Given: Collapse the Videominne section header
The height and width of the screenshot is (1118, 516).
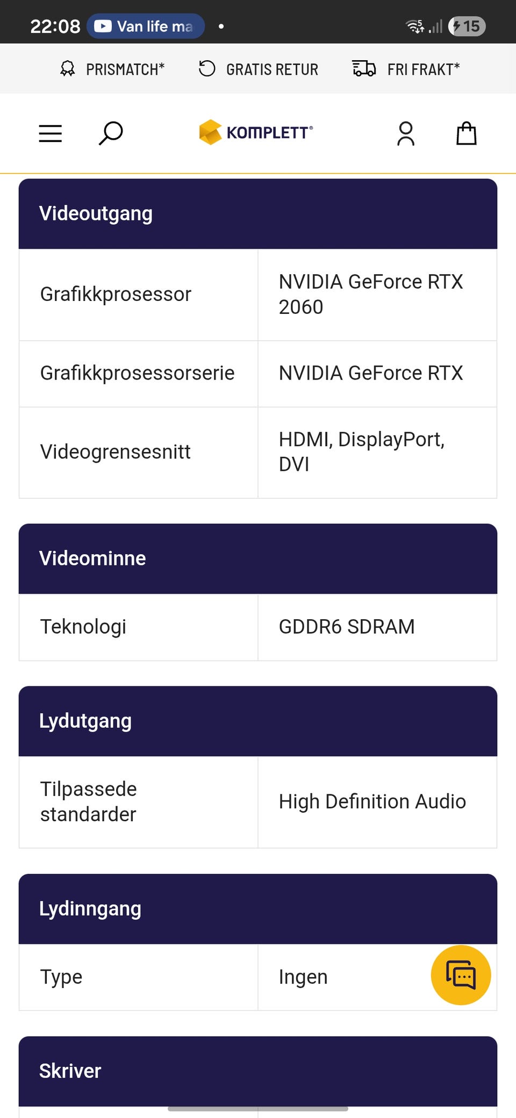Looking at the screenshot, I should click(x=258, y=559).
